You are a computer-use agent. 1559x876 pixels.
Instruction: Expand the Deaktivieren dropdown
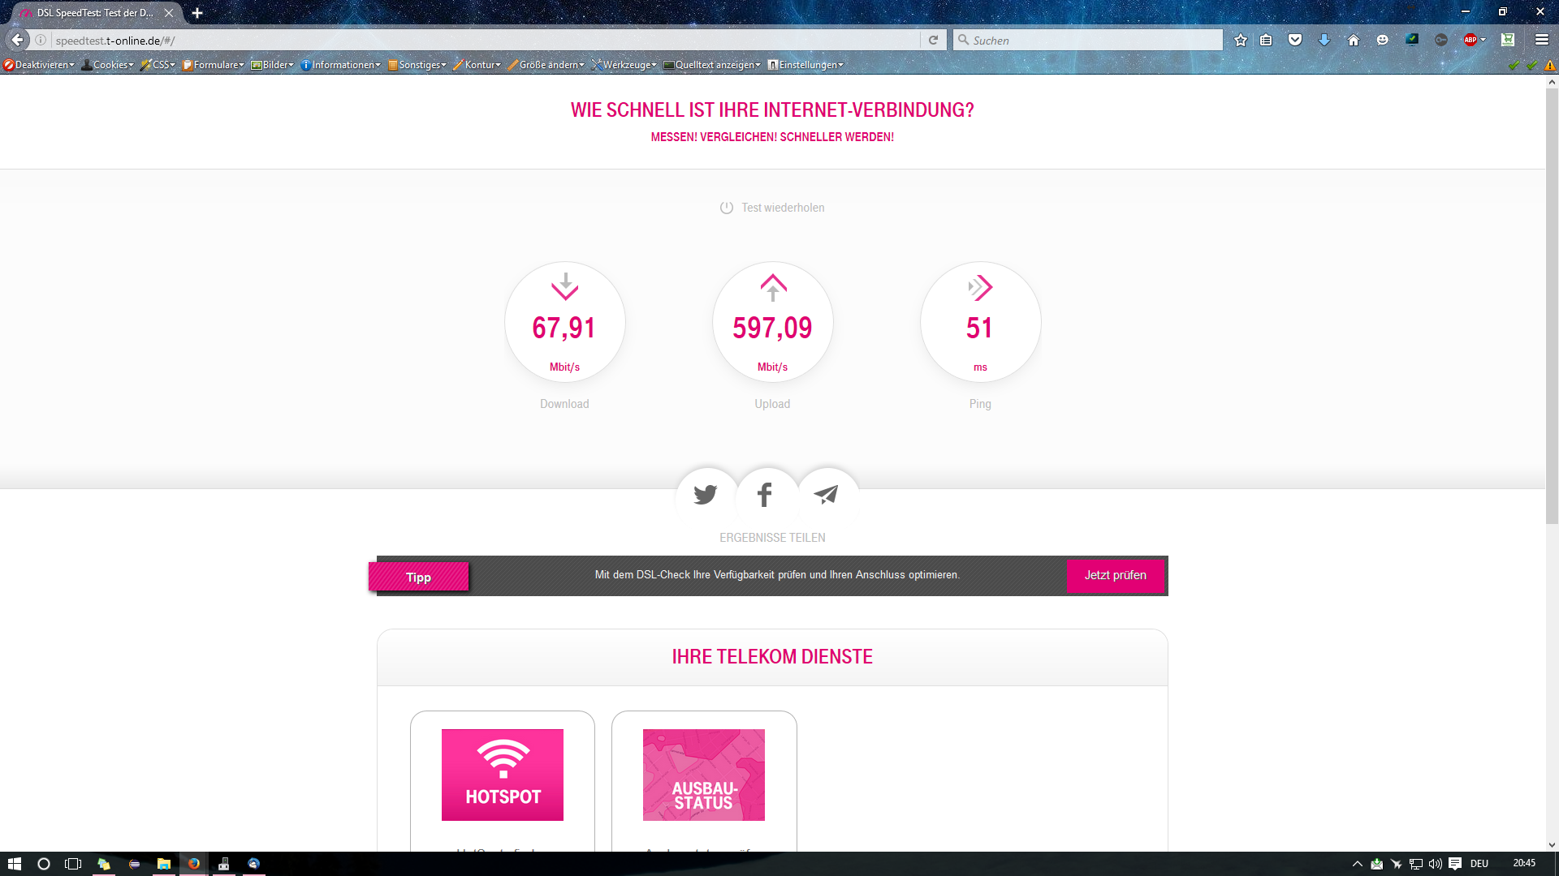(40, 65)
